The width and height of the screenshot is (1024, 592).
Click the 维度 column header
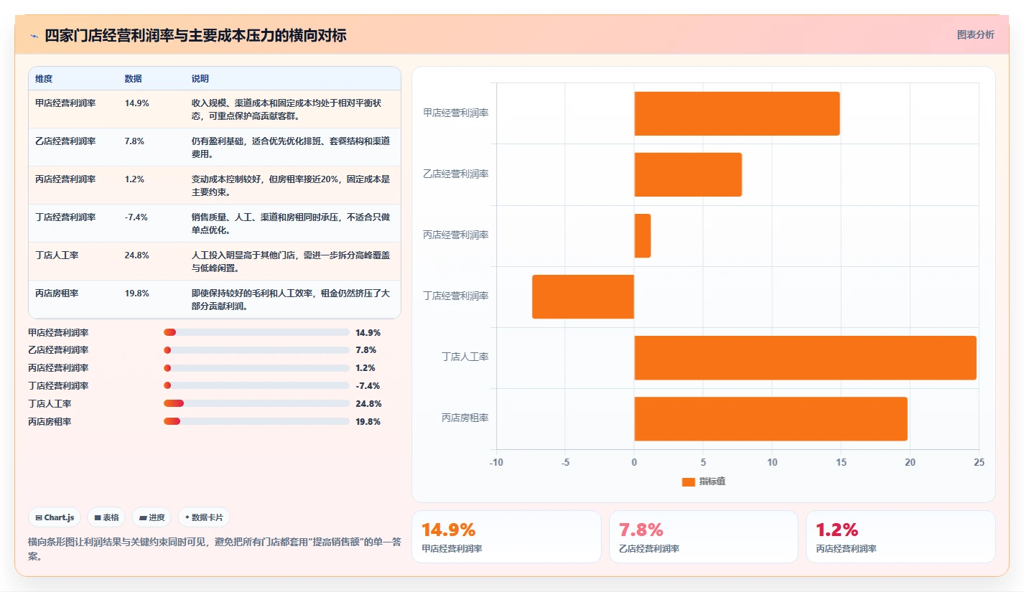tap(44, 79)
